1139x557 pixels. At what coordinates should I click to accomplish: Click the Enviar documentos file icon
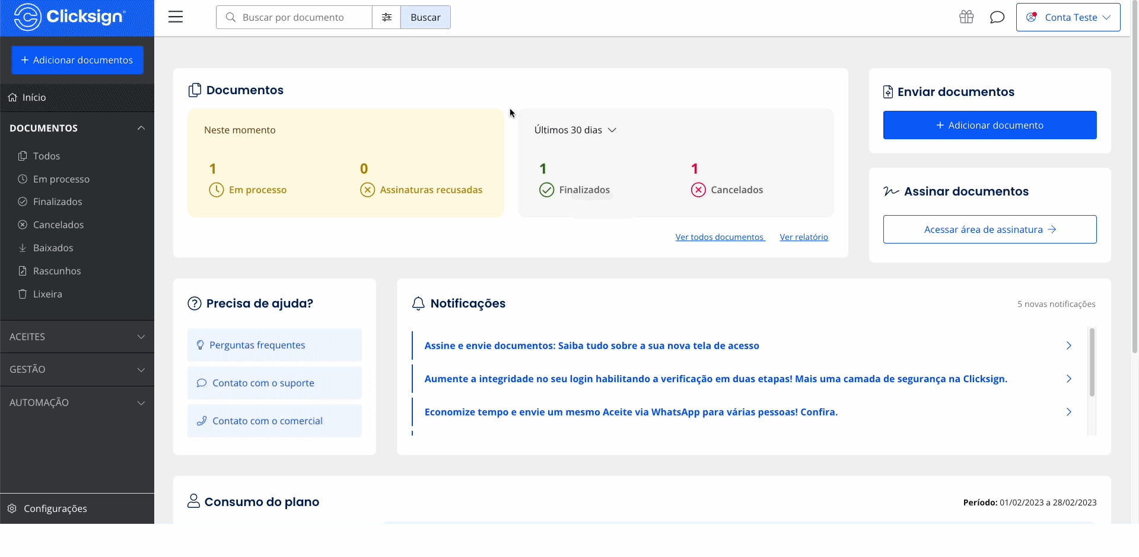(x=888, y=92)
